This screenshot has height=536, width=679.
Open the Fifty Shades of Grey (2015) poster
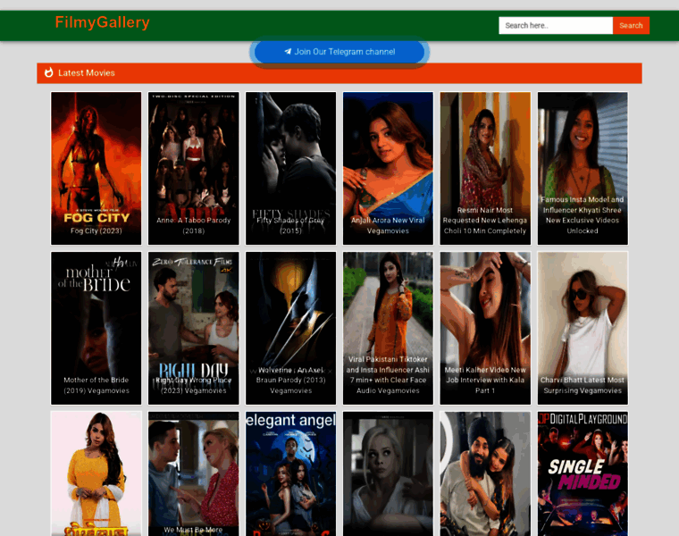(x=290, y=169)
